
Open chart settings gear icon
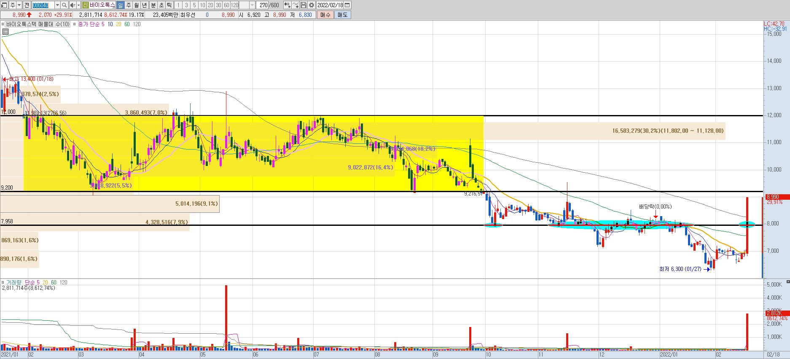tap(312, 5)
